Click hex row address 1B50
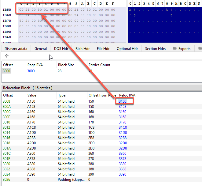 [x=7, y=9]
